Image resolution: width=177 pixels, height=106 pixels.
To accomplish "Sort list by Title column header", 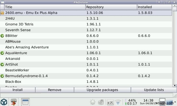I will (45, 7).
